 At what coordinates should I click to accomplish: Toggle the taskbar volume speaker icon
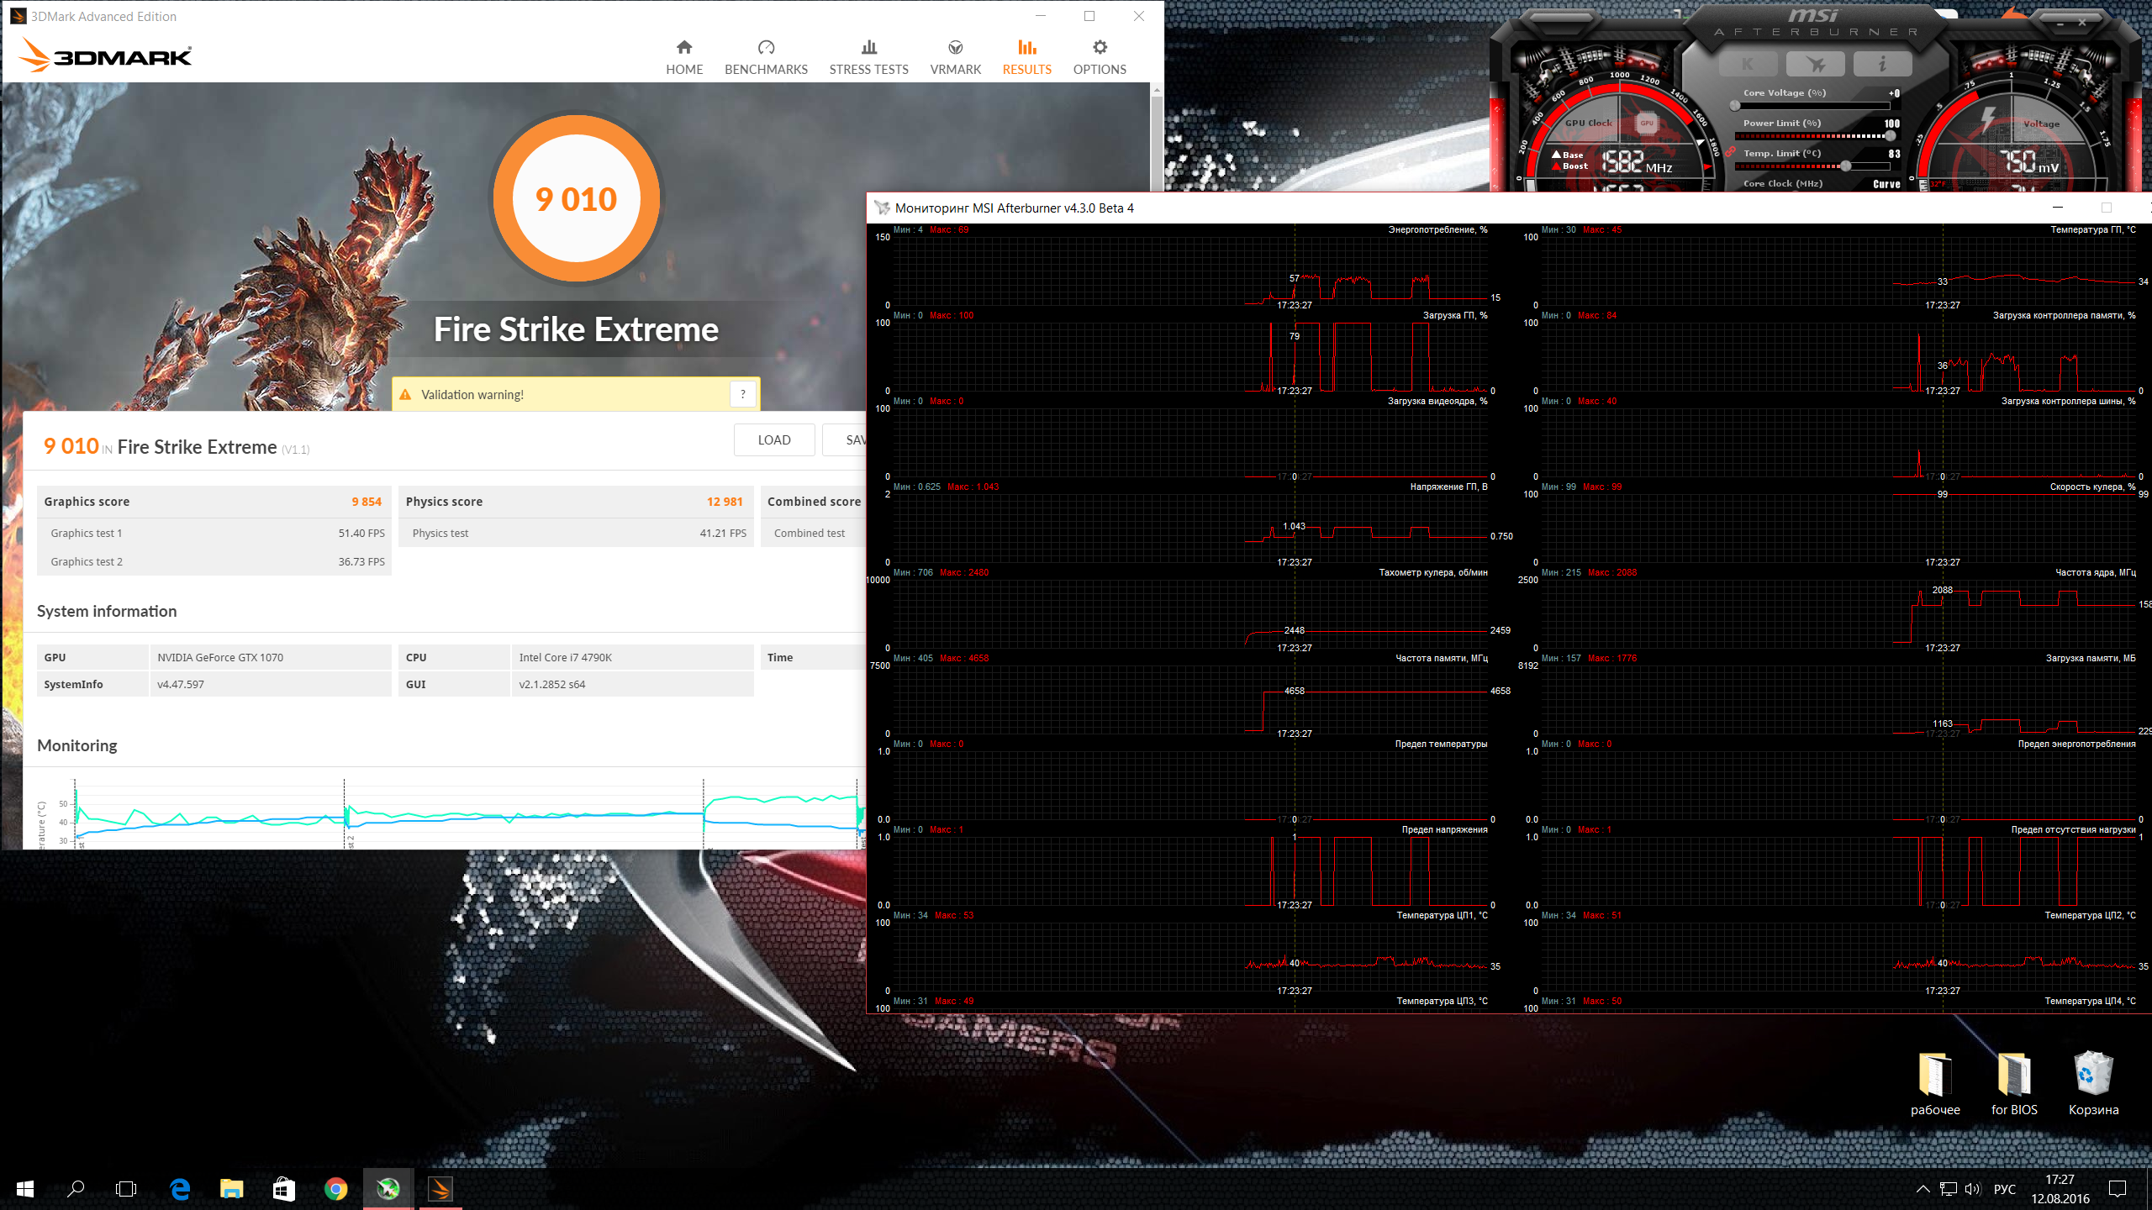(x=1973, y=1189)
